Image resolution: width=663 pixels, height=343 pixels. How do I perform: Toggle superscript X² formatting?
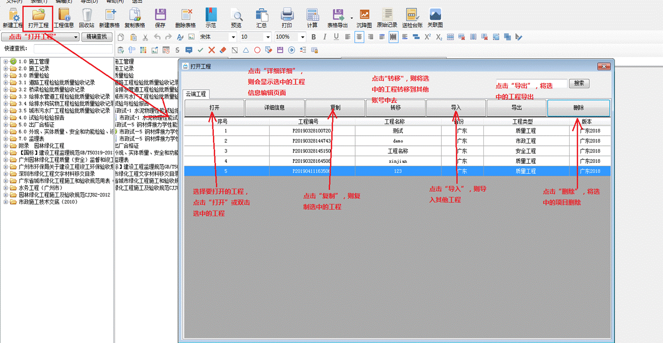(427, 37)
